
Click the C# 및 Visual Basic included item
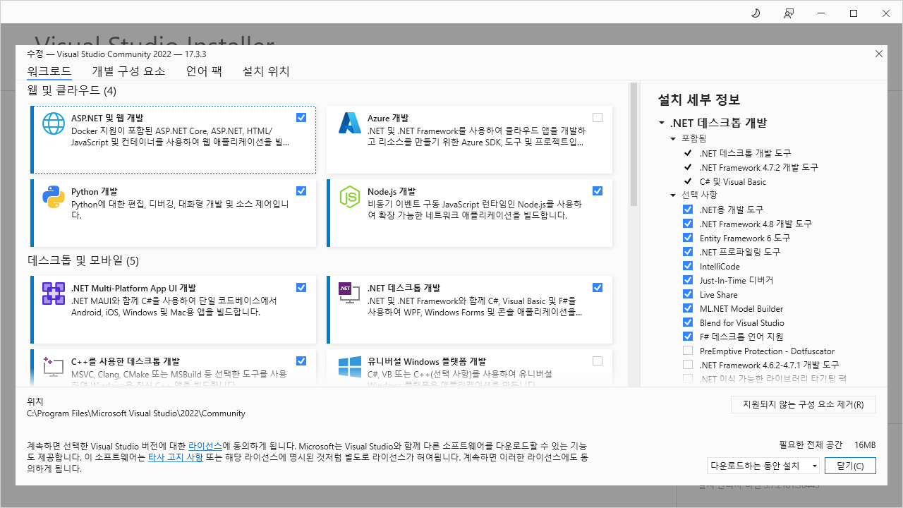click(x=733, y=181)
